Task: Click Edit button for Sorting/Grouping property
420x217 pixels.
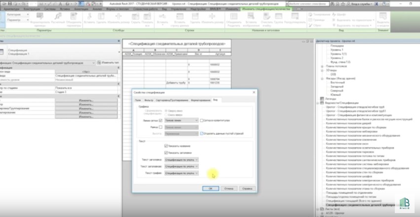Action: 86,108
